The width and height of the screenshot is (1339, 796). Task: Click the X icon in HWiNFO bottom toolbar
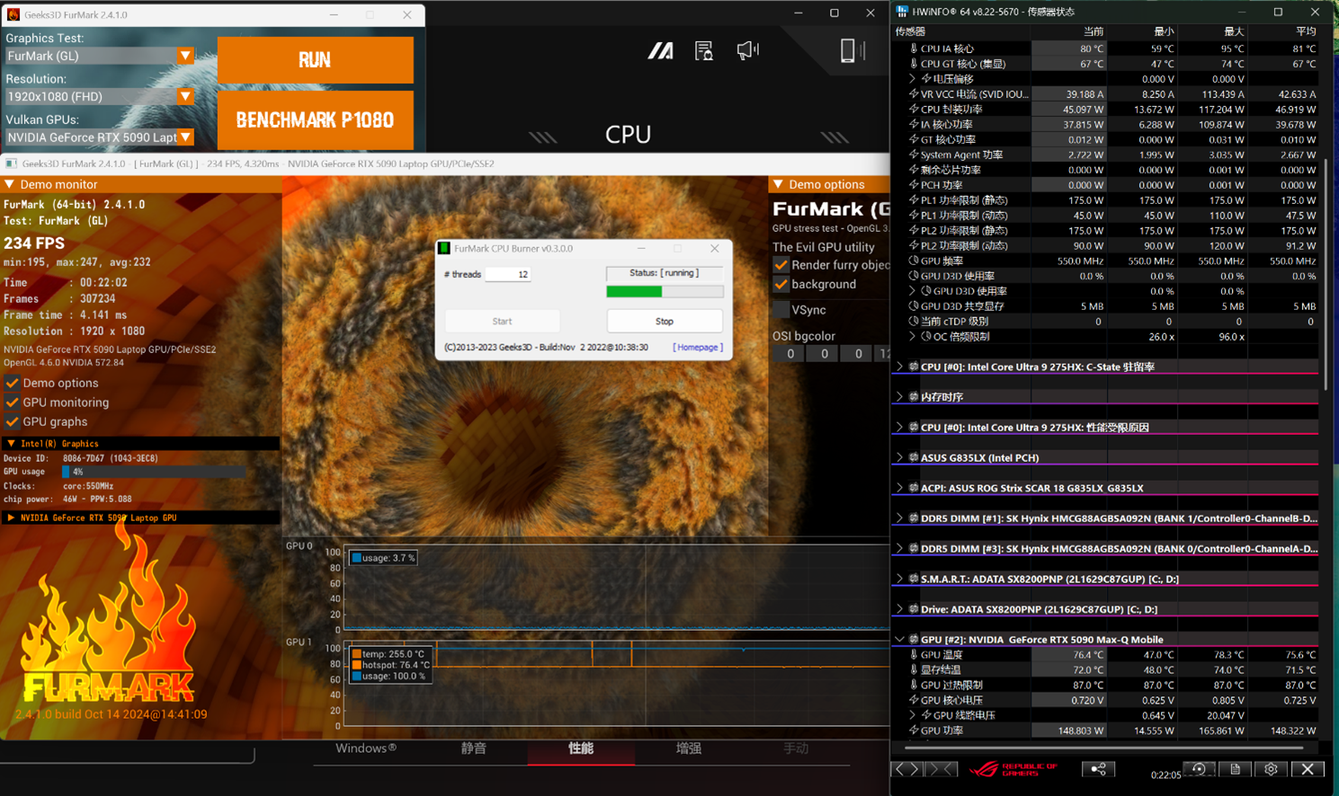pyautogui.click(x=1308, y=769)
